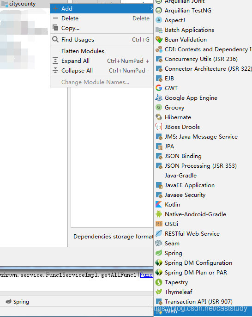Select JMS: Java Message Service
Image resolution: width=252 pixels, height=317 pixels.
[203, 137]
